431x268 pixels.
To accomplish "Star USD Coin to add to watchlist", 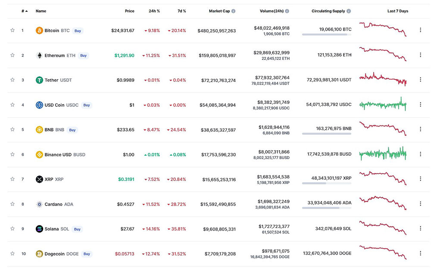I will point(12,104).
